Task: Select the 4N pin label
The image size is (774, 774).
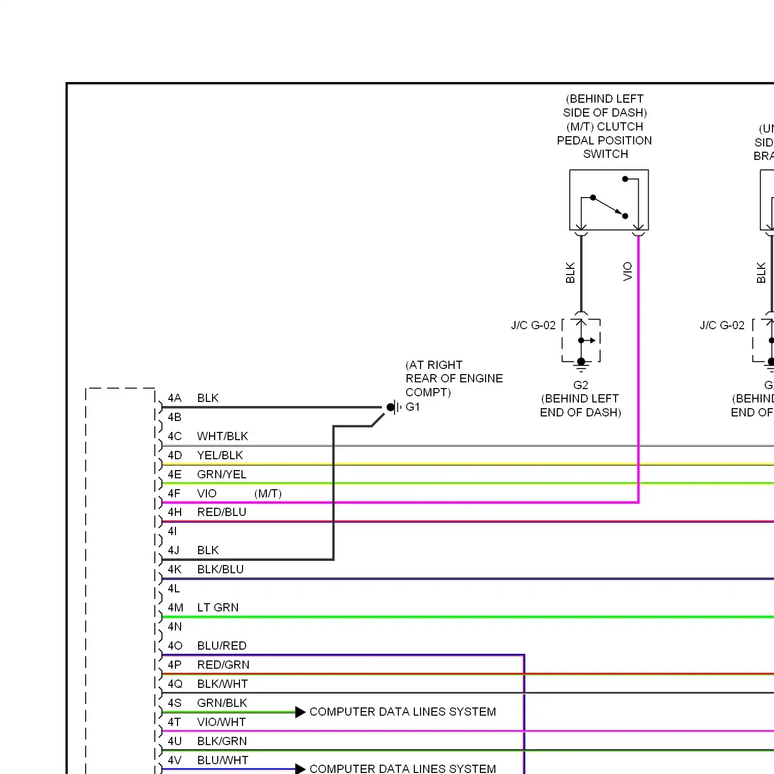Action: pyautogui.click(x=175, y=626)
